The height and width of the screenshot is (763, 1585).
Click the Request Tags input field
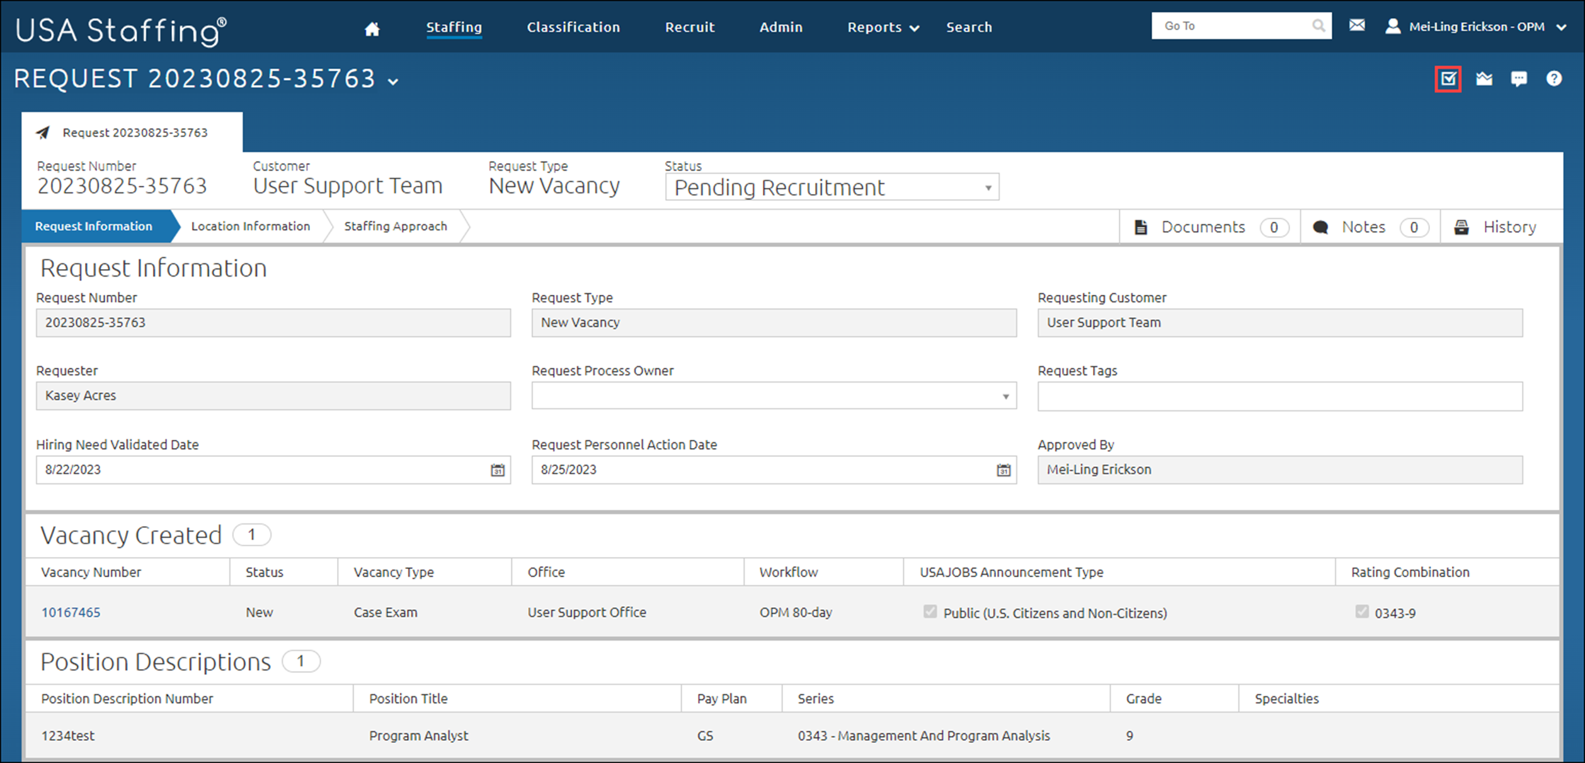pyautogui.click(x=1280, y=396)
